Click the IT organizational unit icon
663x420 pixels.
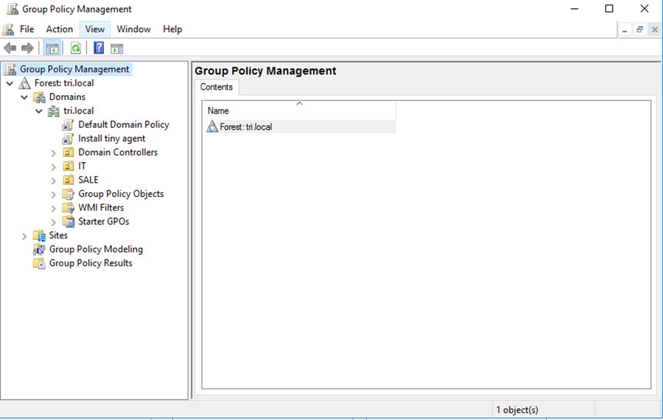(x=69, y=166)
